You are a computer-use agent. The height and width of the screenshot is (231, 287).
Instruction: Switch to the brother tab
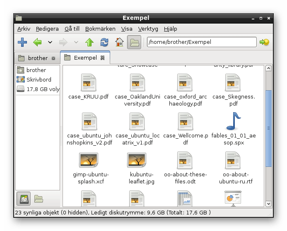37,58
